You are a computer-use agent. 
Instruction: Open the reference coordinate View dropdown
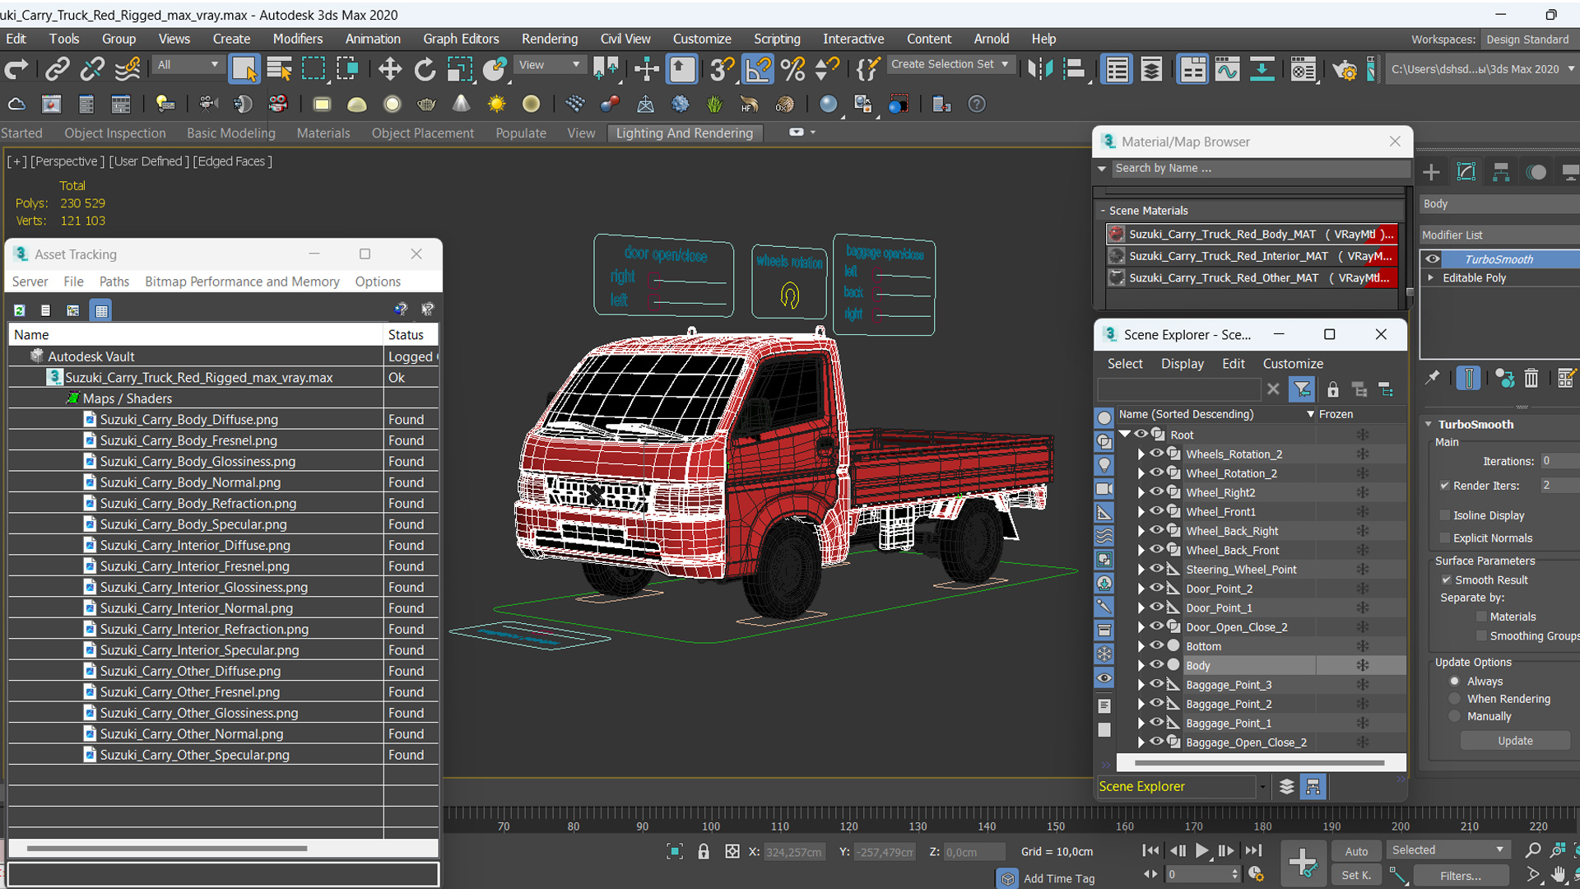[550, 64]
